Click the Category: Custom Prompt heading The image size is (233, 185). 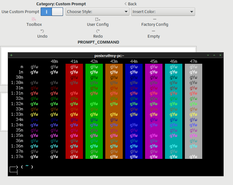61,4
